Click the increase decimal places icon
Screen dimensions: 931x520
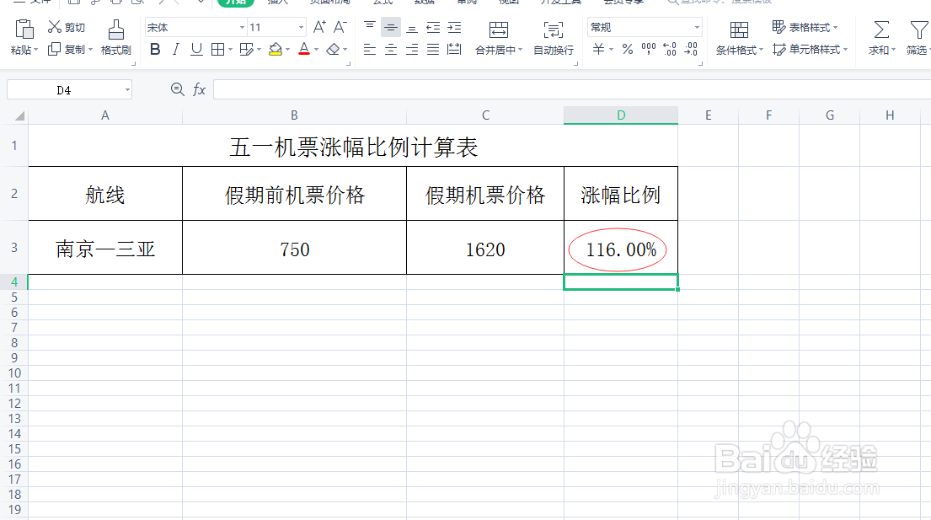tap(669, 48)
